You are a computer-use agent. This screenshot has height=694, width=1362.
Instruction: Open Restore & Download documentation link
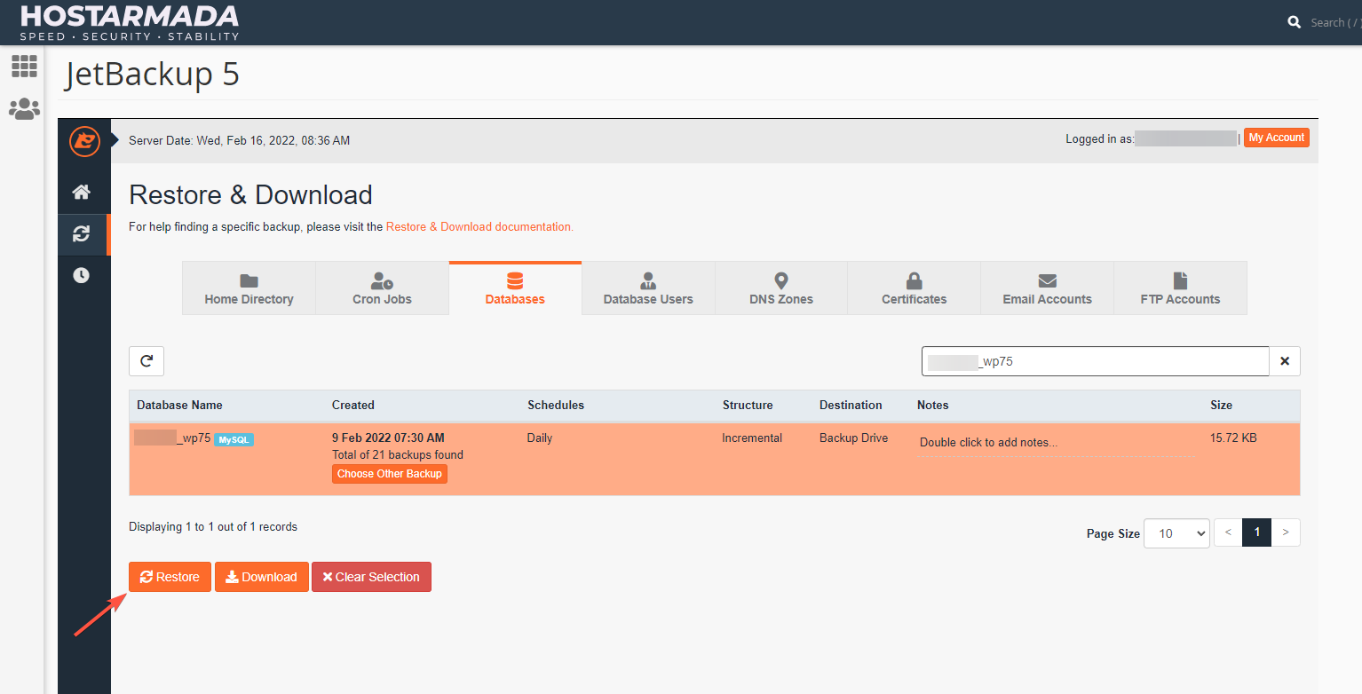(479, 227)
